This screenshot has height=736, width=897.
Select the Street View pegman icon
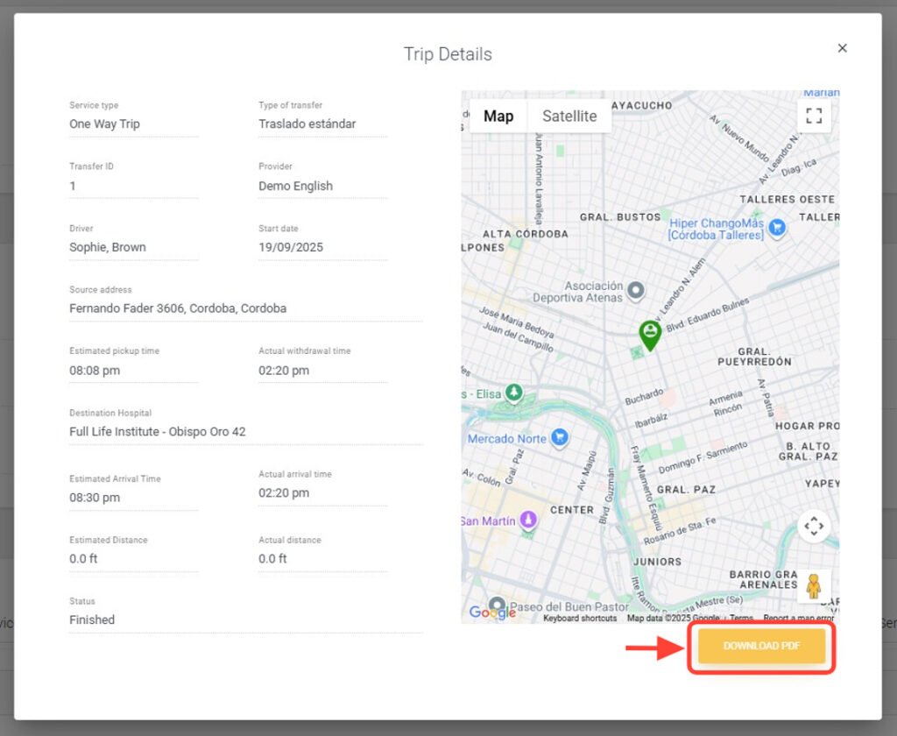pyautogui.click(x=814, y=586)
